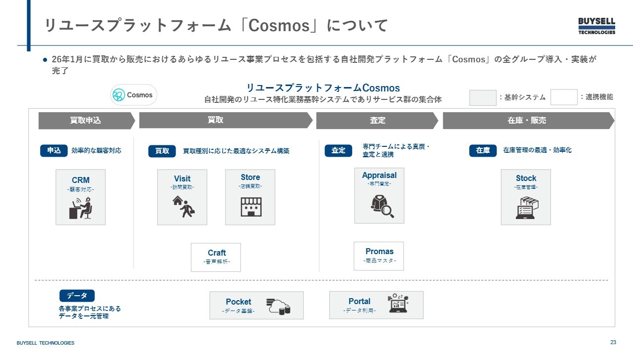Click the 在庫 blue label
This screenshot has width=633, height=356.
tap(483, 150)
